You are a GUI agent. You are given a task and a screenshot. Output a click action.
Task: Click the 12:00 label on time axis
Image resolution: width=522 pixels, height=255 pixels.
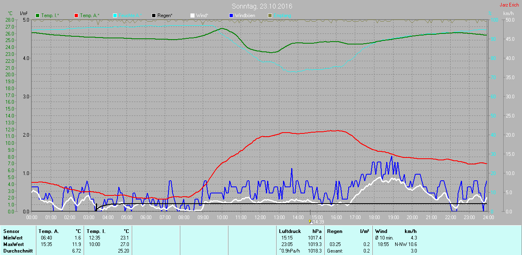pos(260,217)
